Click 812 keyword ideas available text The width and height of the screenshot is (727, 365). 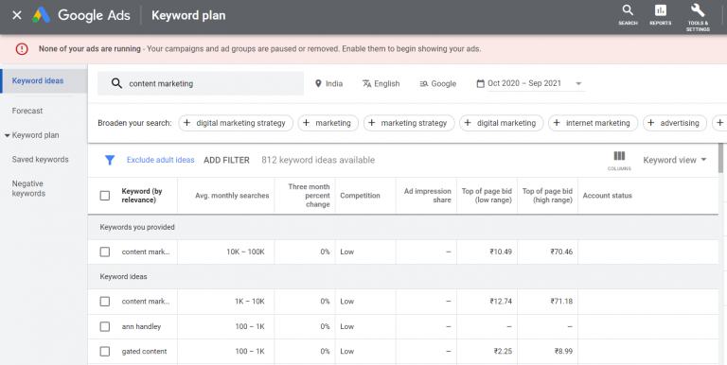pos(318,160)
